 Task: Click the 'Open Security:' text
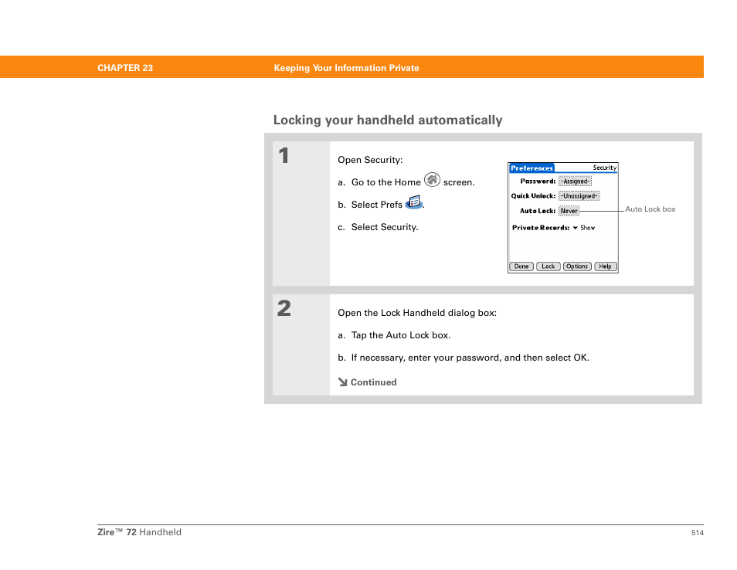[x=370, y=160]
